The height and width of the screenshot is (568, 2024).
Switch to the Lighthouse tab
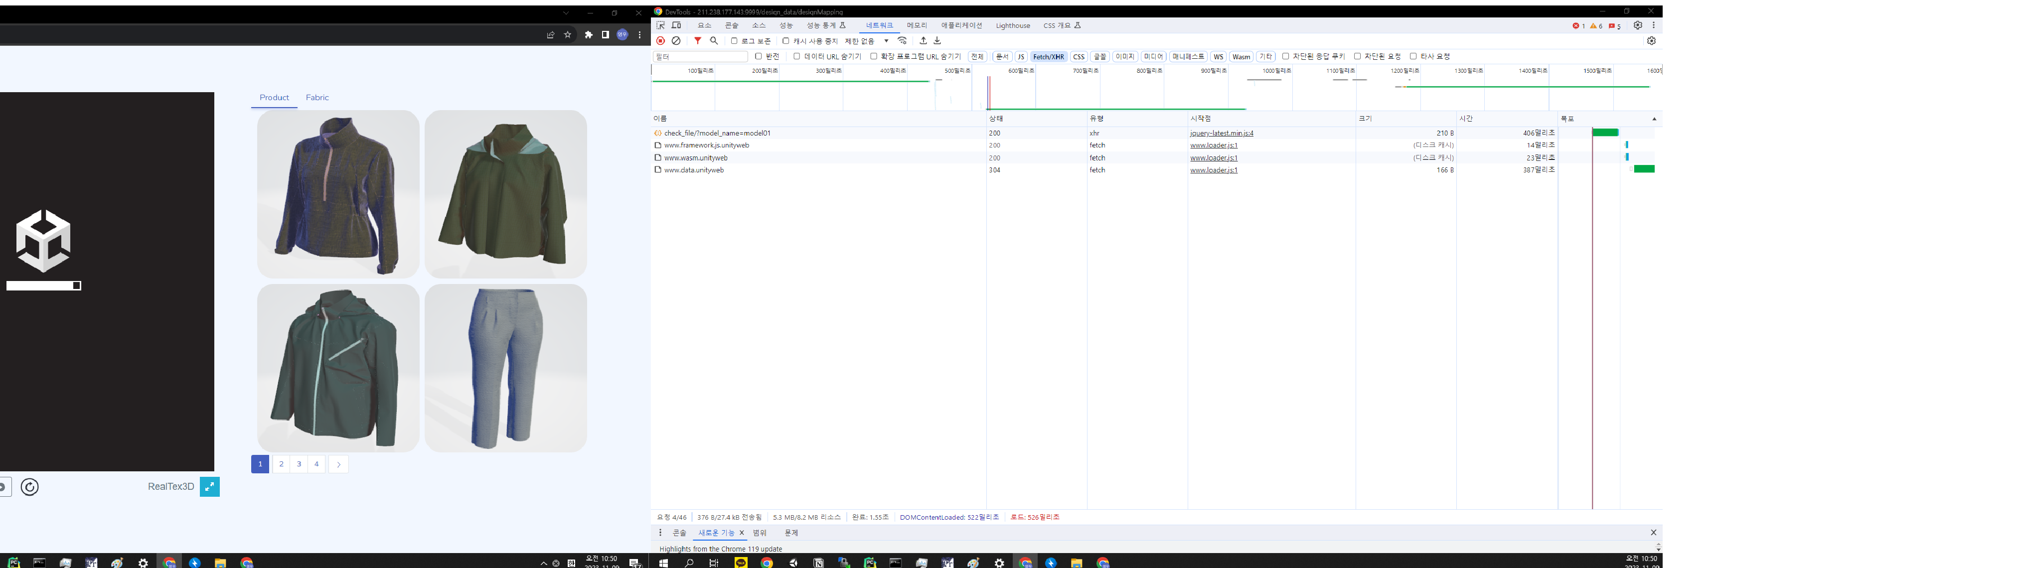[1013, 26]
